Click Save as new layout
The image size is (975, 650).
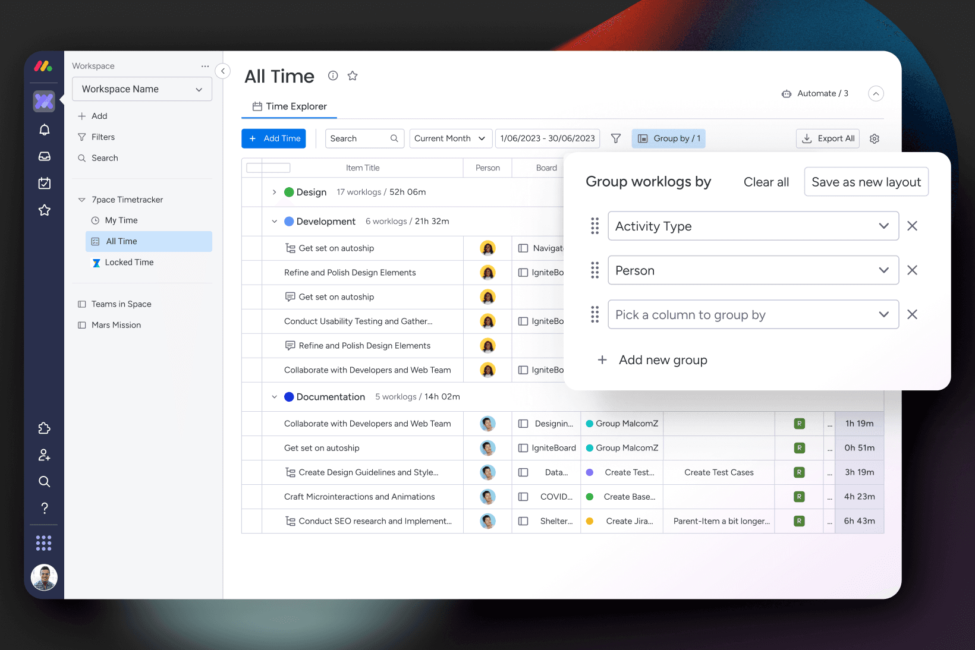pyautogui.click(x=866, y=182)
